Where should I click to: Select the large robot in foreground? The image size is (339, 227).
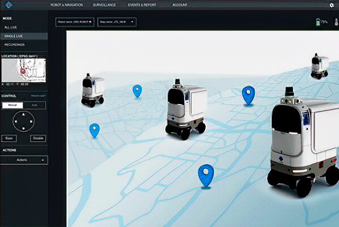click(x=303, y=142)
